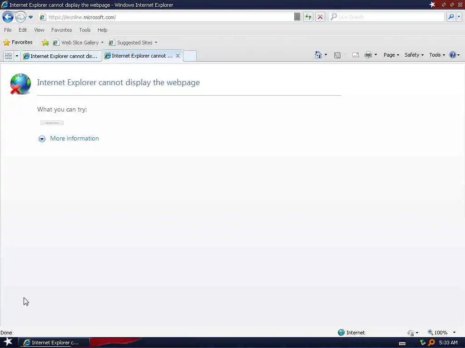
Task: Open the Print options dropdown arrow
Action: [376, 55]
